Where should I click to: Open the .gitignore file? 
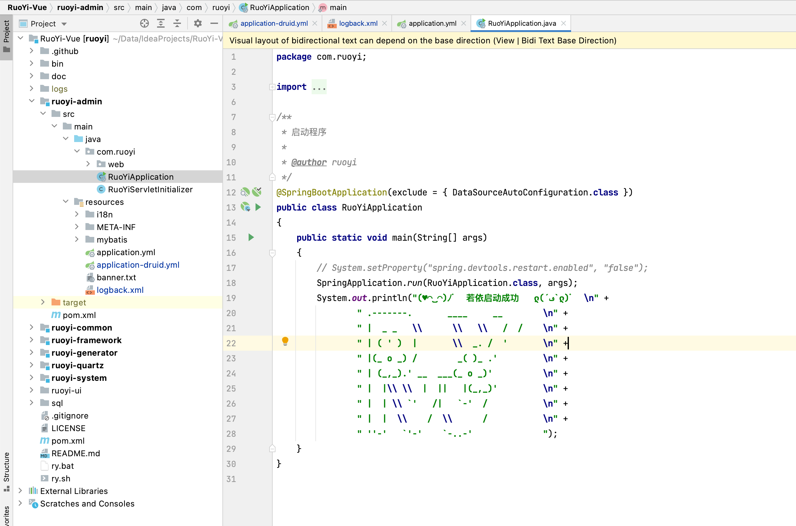[x=70, y=416]
